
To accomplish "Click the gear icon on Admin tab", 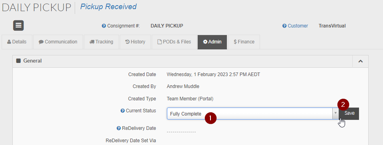I will coord(205,42).
